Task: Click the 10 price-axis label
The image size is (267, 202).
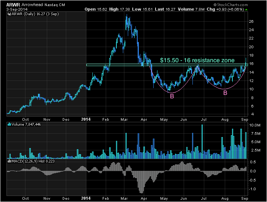Action: click(x=251, y=89)
